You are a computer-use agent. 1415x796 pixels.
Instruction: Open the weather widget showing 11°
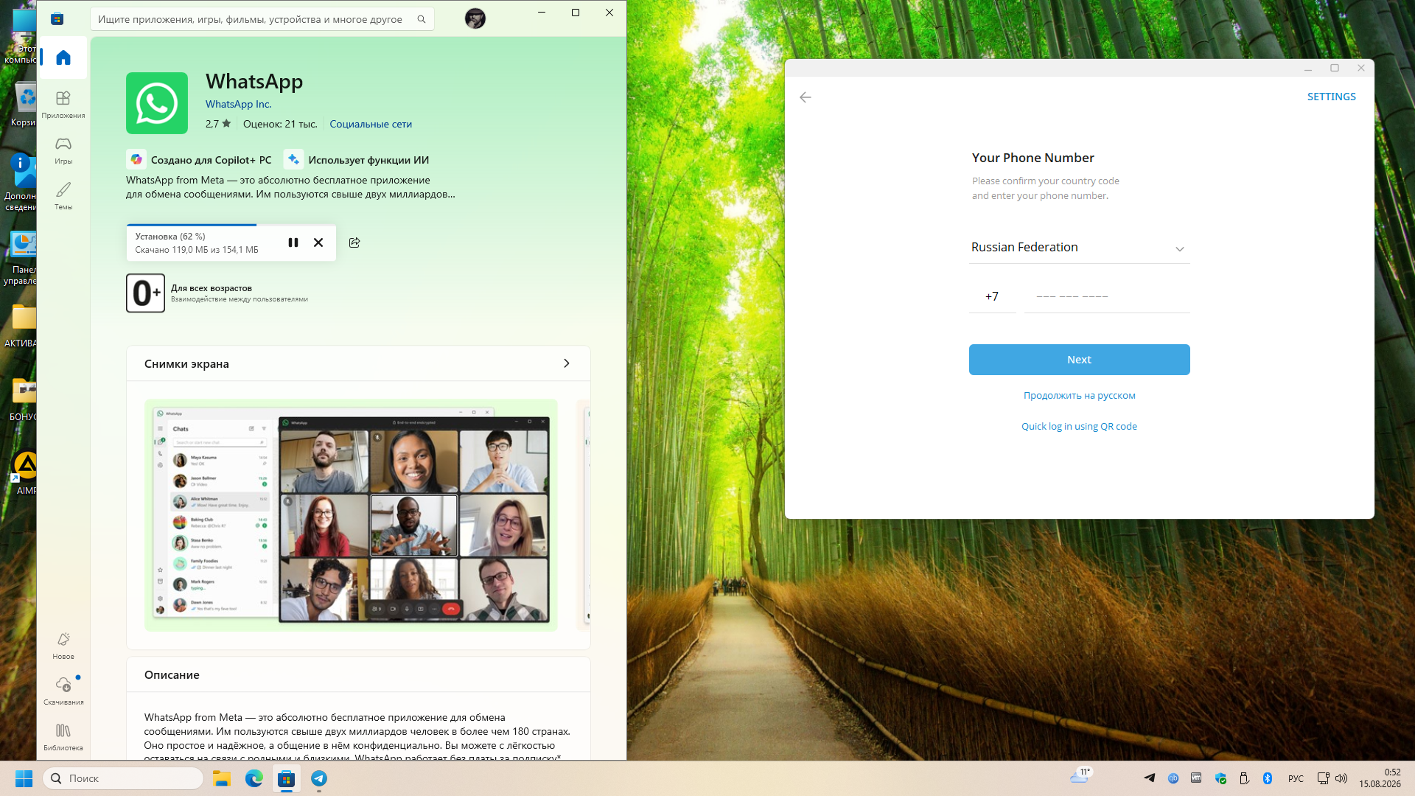1080,776
